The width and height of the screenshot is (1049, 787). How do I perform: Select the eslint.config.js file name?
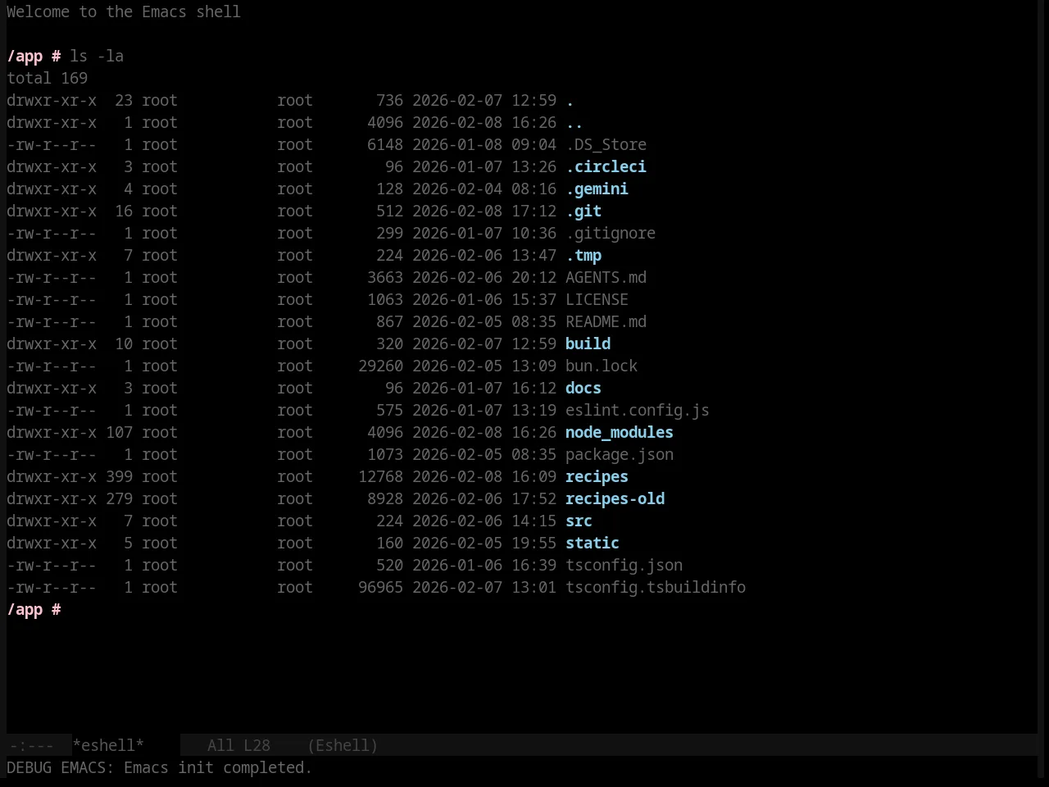[638, 410]
